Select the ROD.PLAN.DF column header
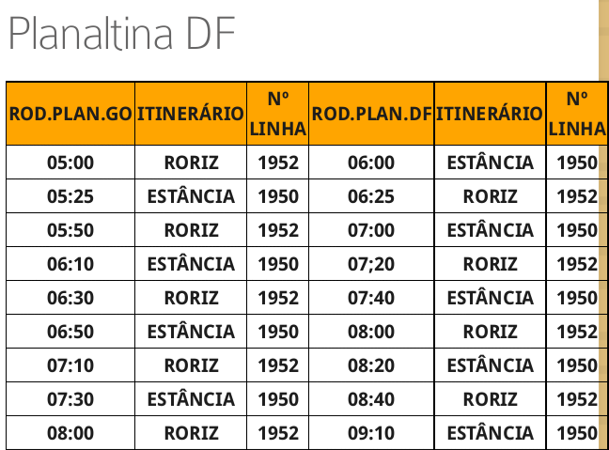This screenshot has width=609, height=450. (x=371, y=114)
